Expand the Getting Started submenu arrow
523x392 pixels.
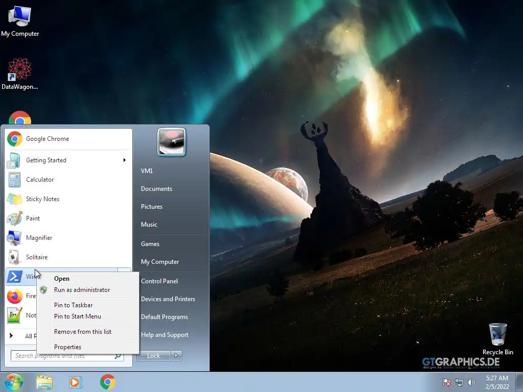(x=125, y=160)
